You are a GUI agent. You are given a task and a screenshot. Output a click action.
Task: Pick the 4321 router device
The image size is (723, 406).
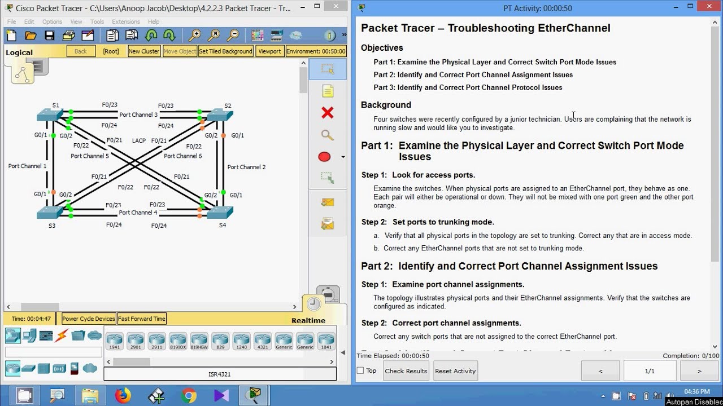coord(263,341)
